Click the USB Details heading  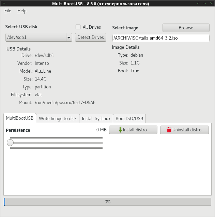click(x=18, y=49)
